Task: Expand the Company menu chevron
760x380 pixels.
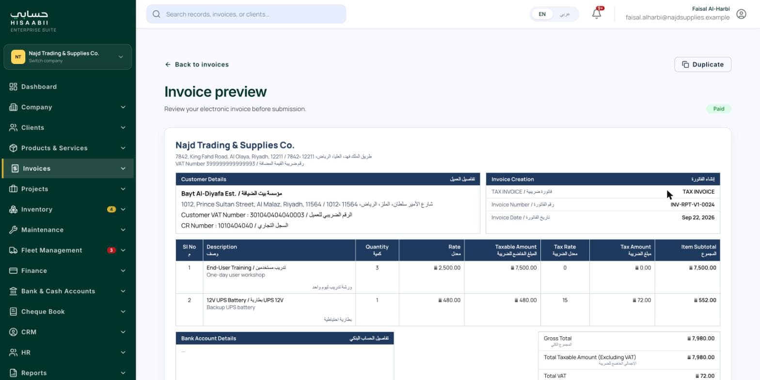Action: coord(123,107)
